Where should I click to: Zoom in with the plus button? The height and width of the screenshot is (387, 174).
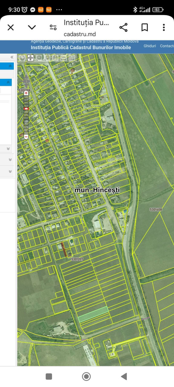[x=26, y=93]
